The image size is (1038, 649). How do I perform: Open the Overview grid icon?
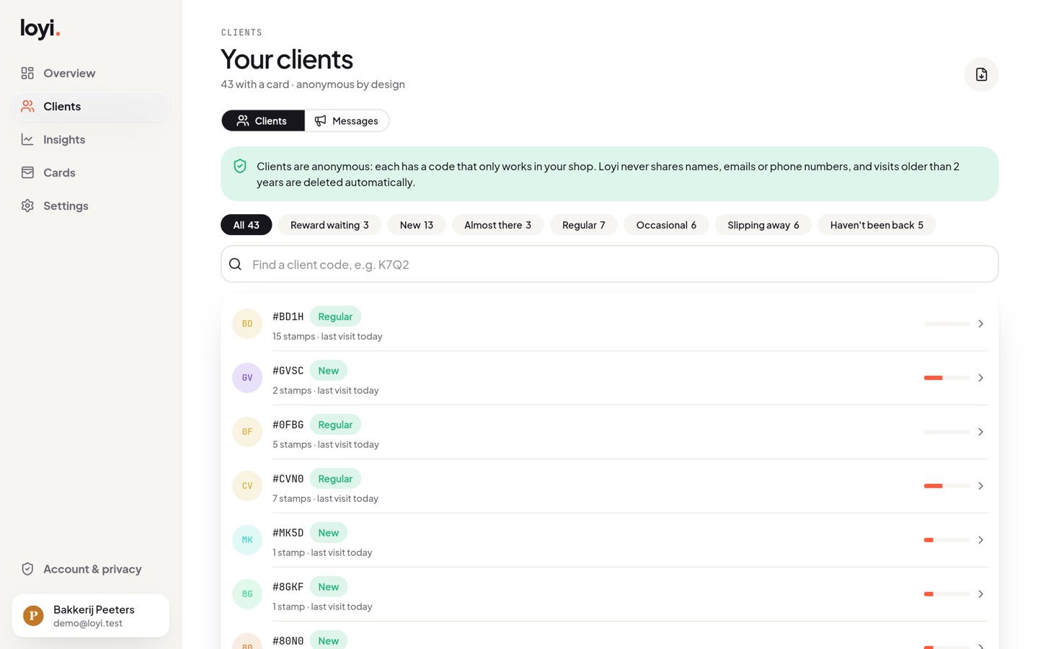coord(27,73)
